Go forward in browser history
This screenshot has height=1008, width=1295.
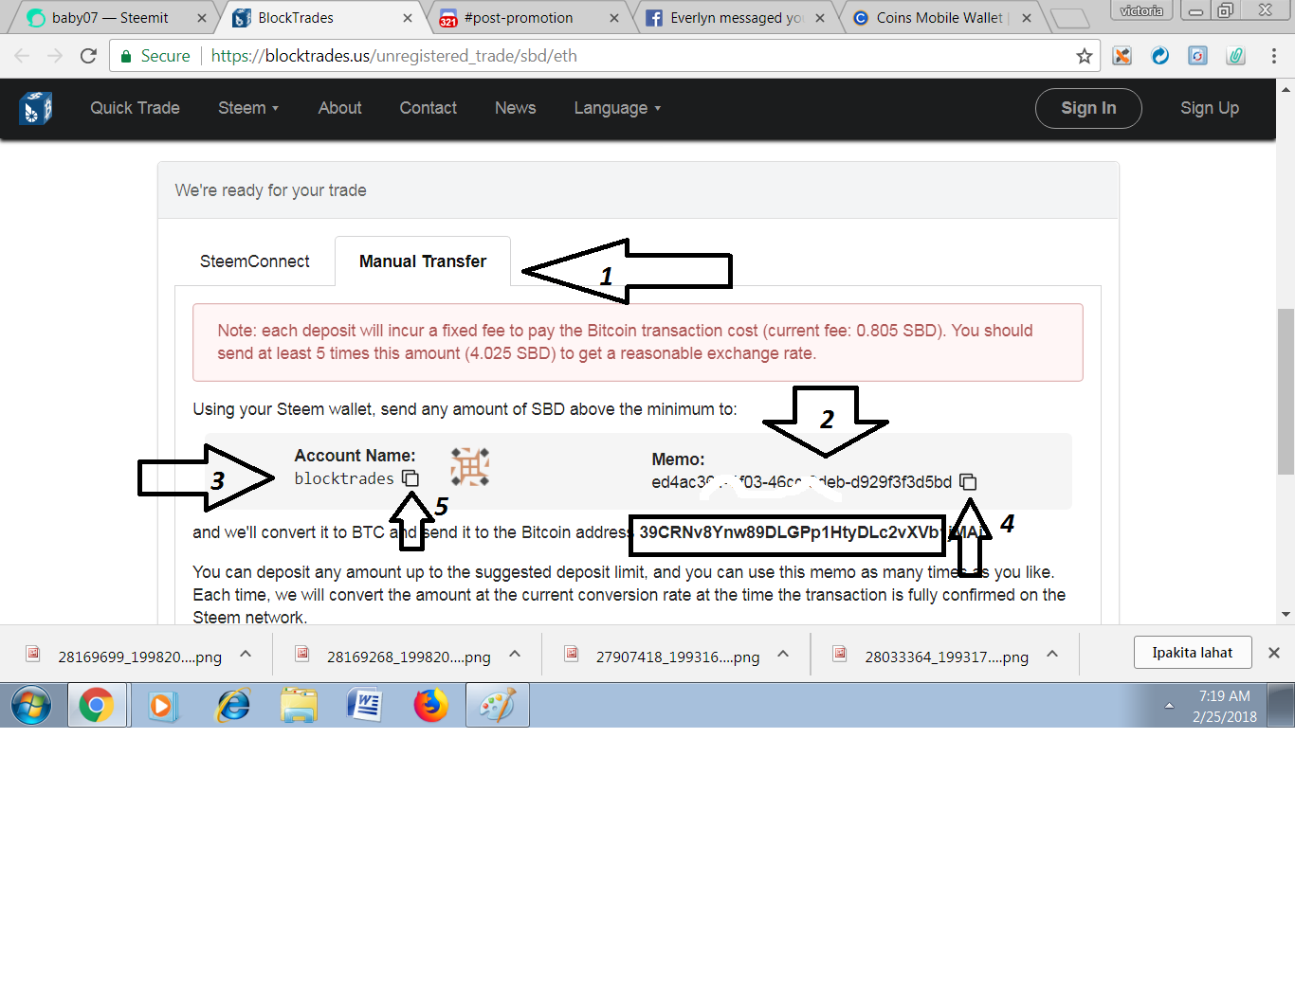click(x=55, y=56)
